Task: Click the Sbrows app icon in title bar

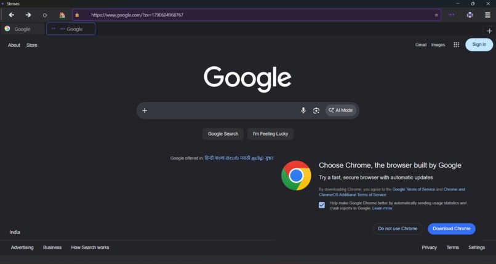Action: pos(2,4)
